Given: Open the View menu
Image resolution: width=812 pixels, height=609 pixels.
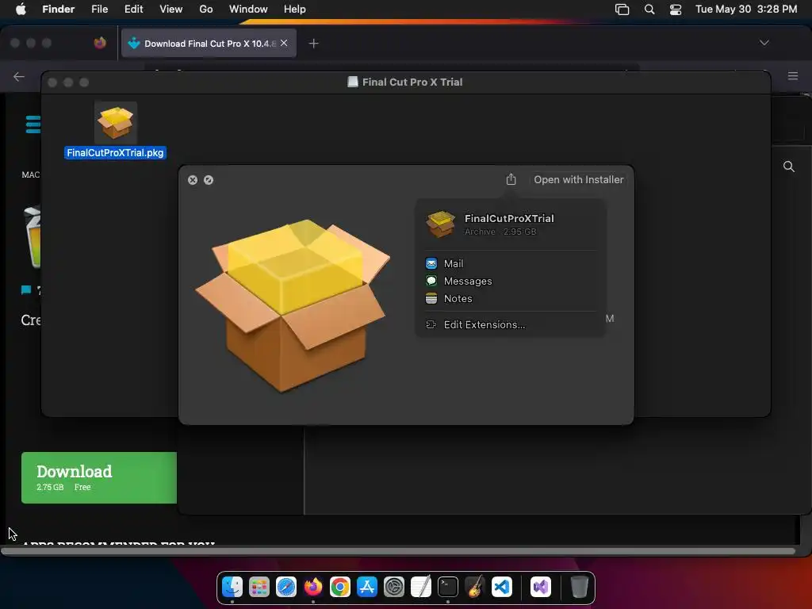Looking at the screenshot, I should 171,9.
